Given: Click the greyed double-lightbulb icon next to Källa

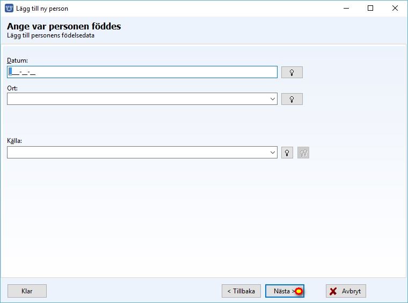Looking at the screenshot, I should click(x=303, y=153).
